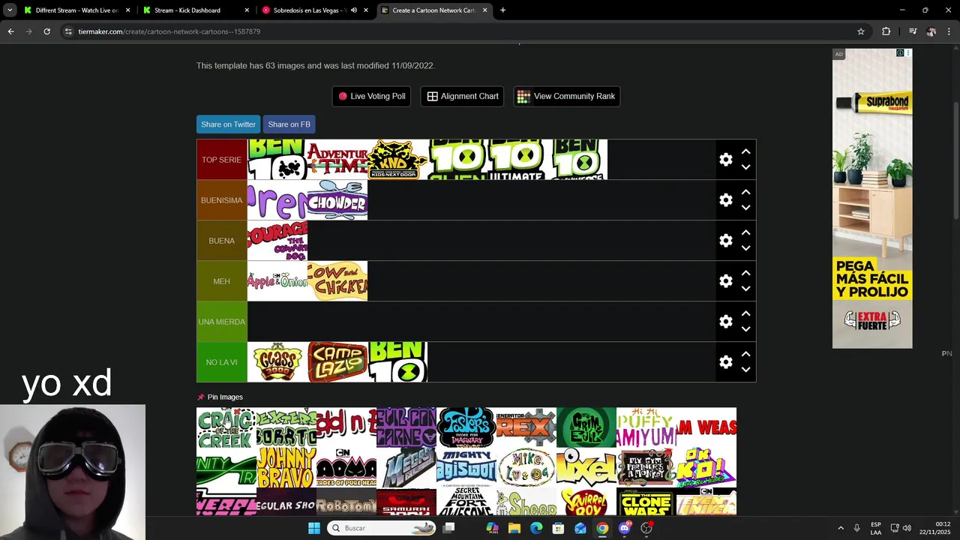960x540 pixels.
Task: Open the tab search dropdown
Action: tap(10, 10)
